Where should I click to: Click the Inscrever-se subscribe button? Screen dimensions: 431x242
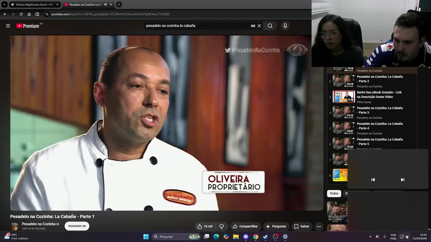point(77,226)
